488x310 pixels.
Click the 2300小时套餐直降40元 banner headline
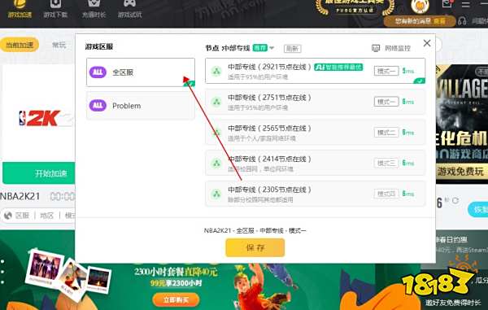(176, 272)
